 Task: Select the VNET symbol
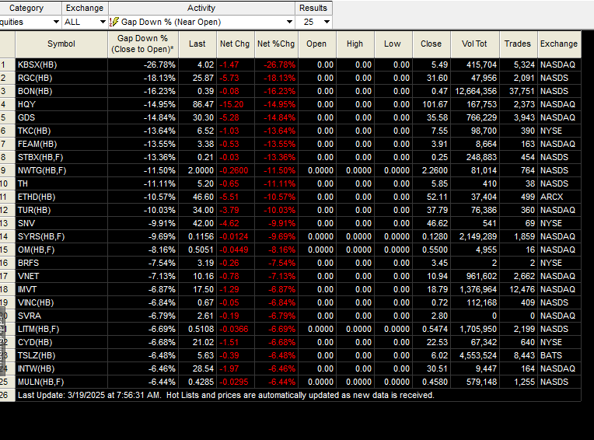coord(29,277)
